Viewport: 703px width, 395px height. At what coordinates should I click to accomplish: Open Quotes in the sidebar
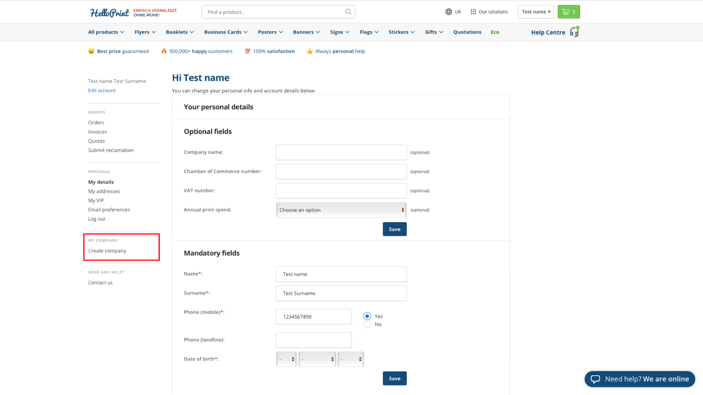coord(97,141)
